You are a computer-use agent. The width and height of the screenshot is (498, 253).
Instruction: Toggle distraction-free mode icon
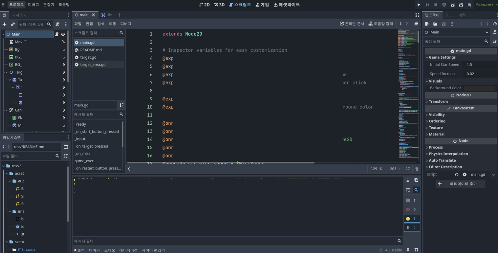(x=417, y=15)
